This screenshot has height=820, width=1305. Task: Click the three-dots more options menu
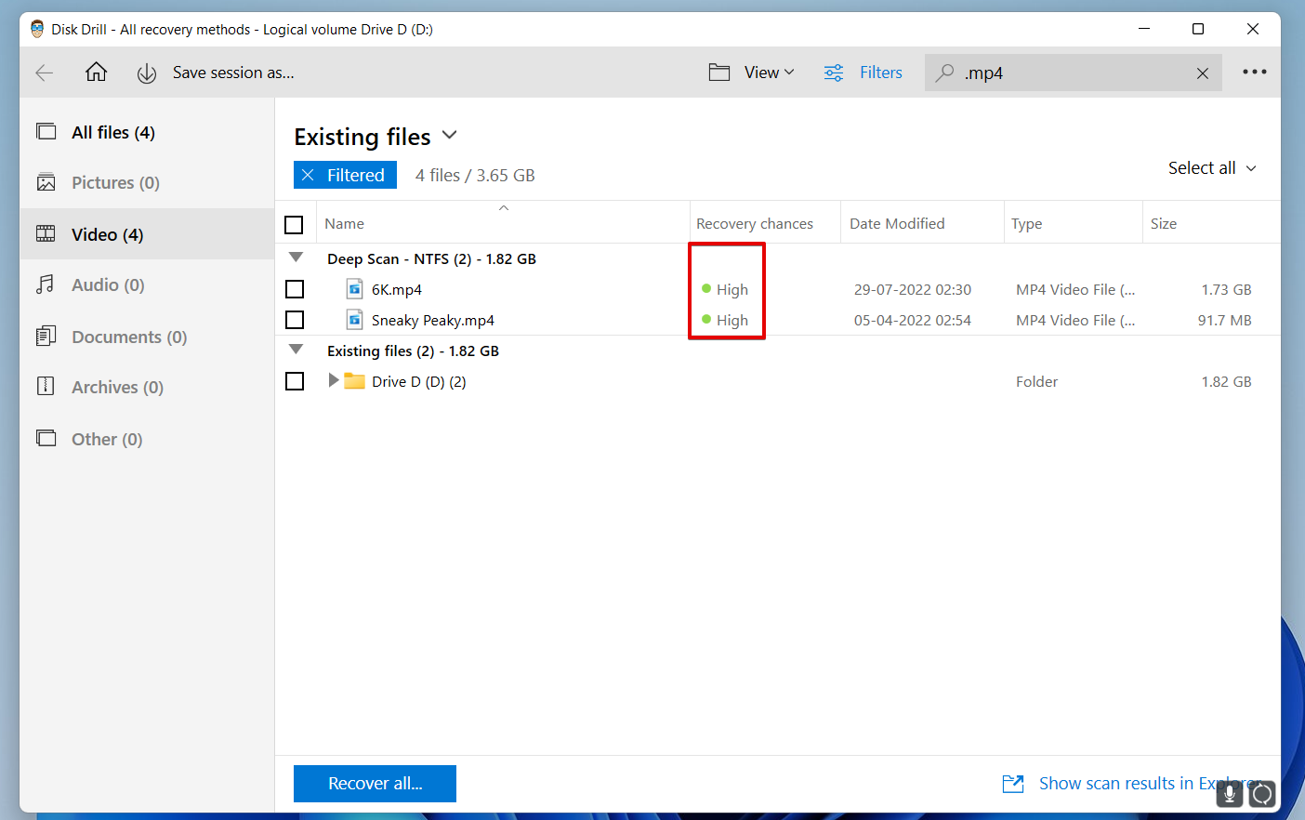1254,72
